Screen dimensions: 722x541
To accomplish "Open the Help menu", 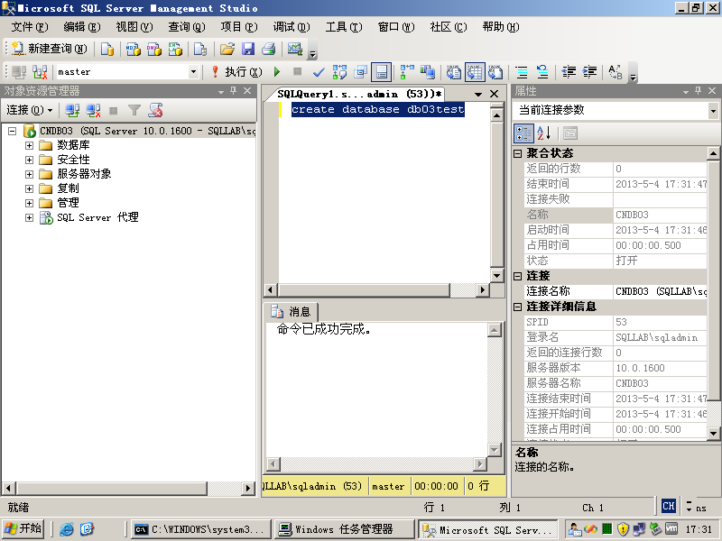I will tap(501, 27).
